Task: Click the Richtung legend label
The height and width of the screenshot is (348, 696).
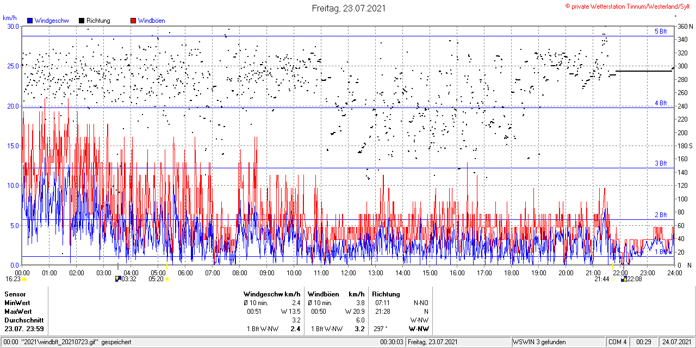Action: click(x=98, y=21)
